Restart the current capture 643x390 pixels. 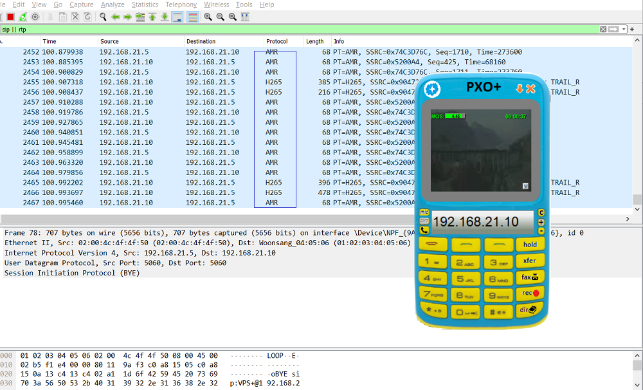(23, 17)
